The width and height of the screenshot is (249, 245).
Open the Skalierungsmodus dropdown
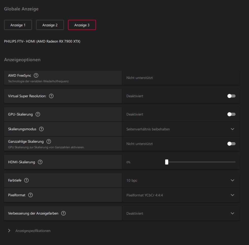(232, 129)
